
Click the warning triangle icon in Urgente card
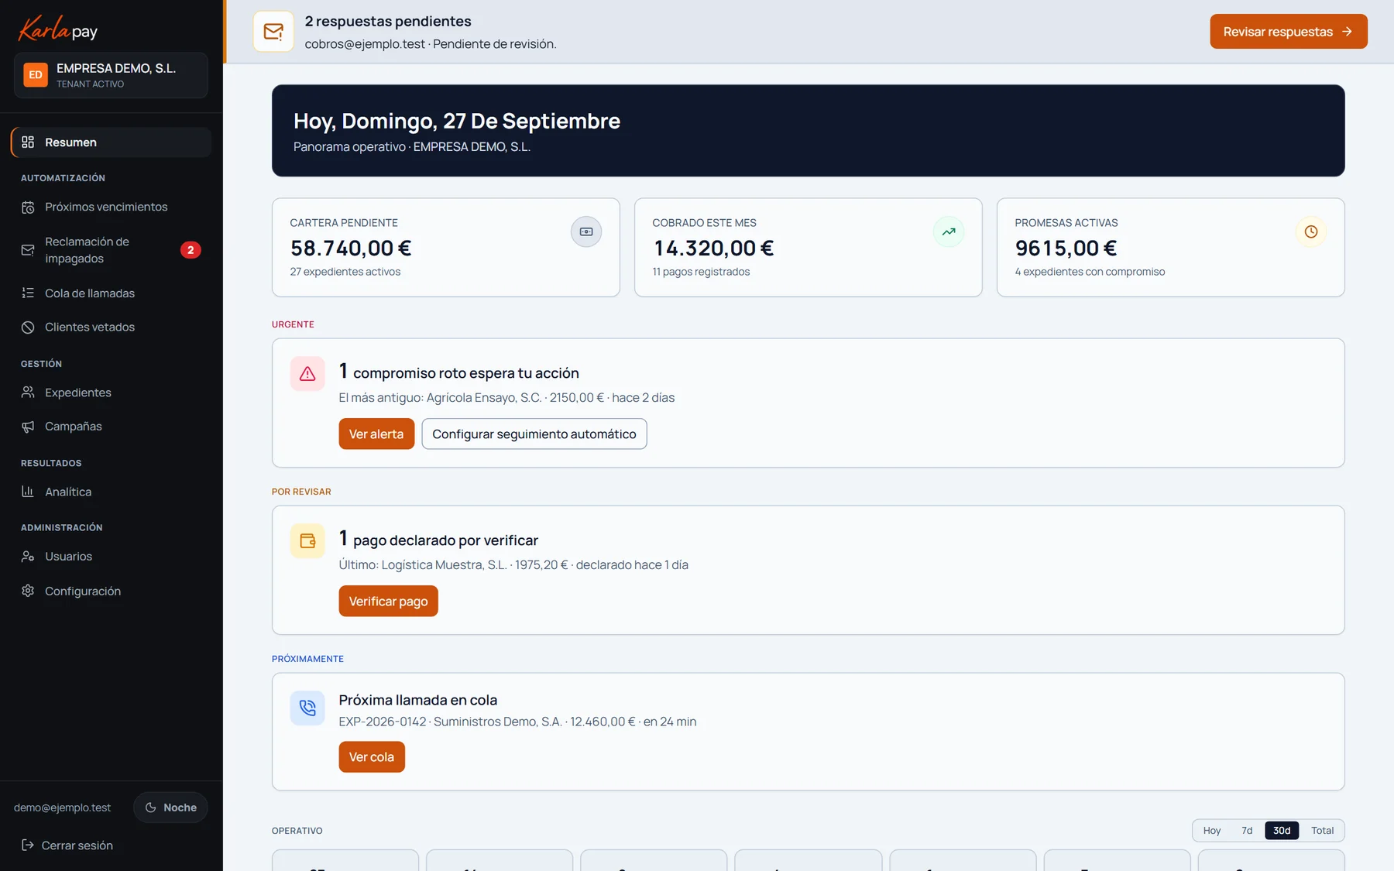point(307,374)
